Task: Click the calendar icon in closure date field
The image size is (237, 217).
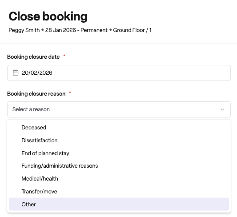Action: pos(16,72)
